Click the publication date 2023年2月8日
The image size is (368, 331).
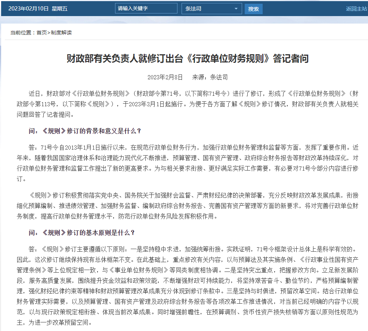pos(165,77)
